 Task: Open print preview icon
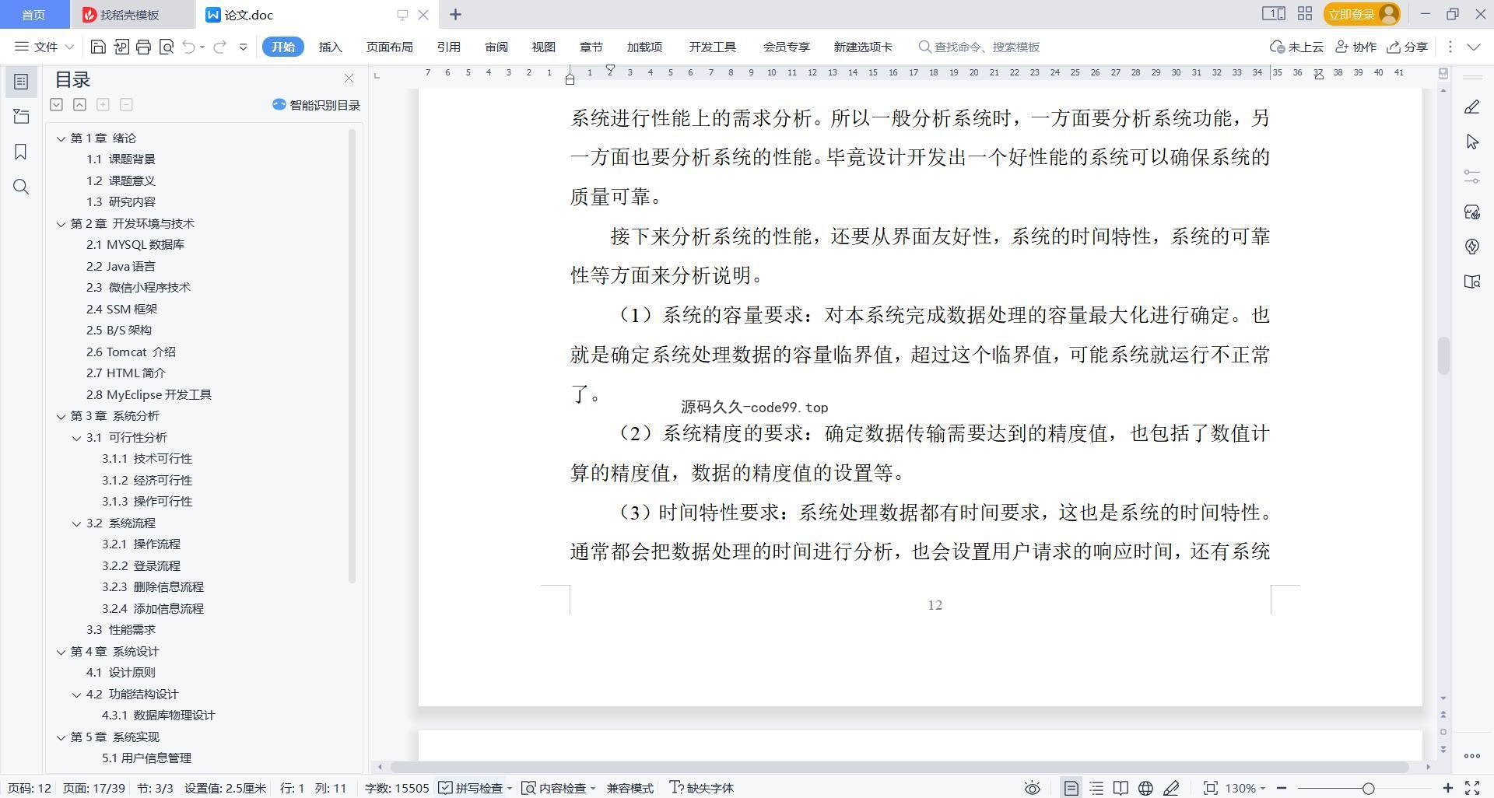tap(166, 47)
